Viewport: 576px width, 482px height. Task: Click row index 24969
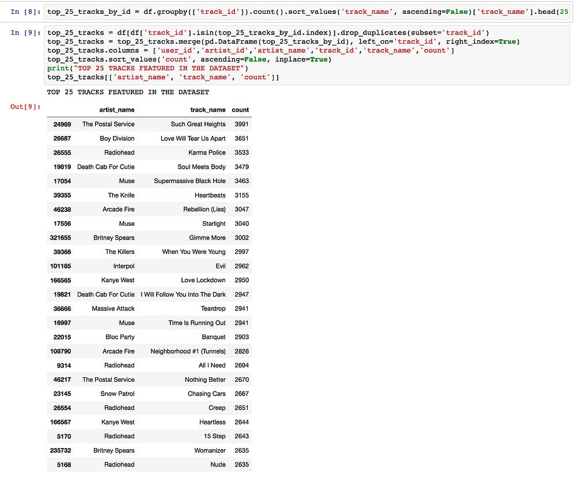click(62, 124)
